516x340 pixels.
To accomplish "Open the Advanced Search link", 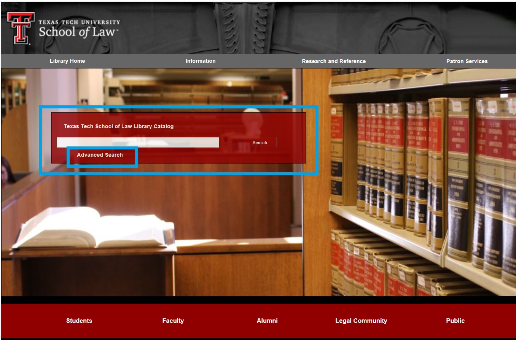I will pyautogui.click(x=100, y=155).
